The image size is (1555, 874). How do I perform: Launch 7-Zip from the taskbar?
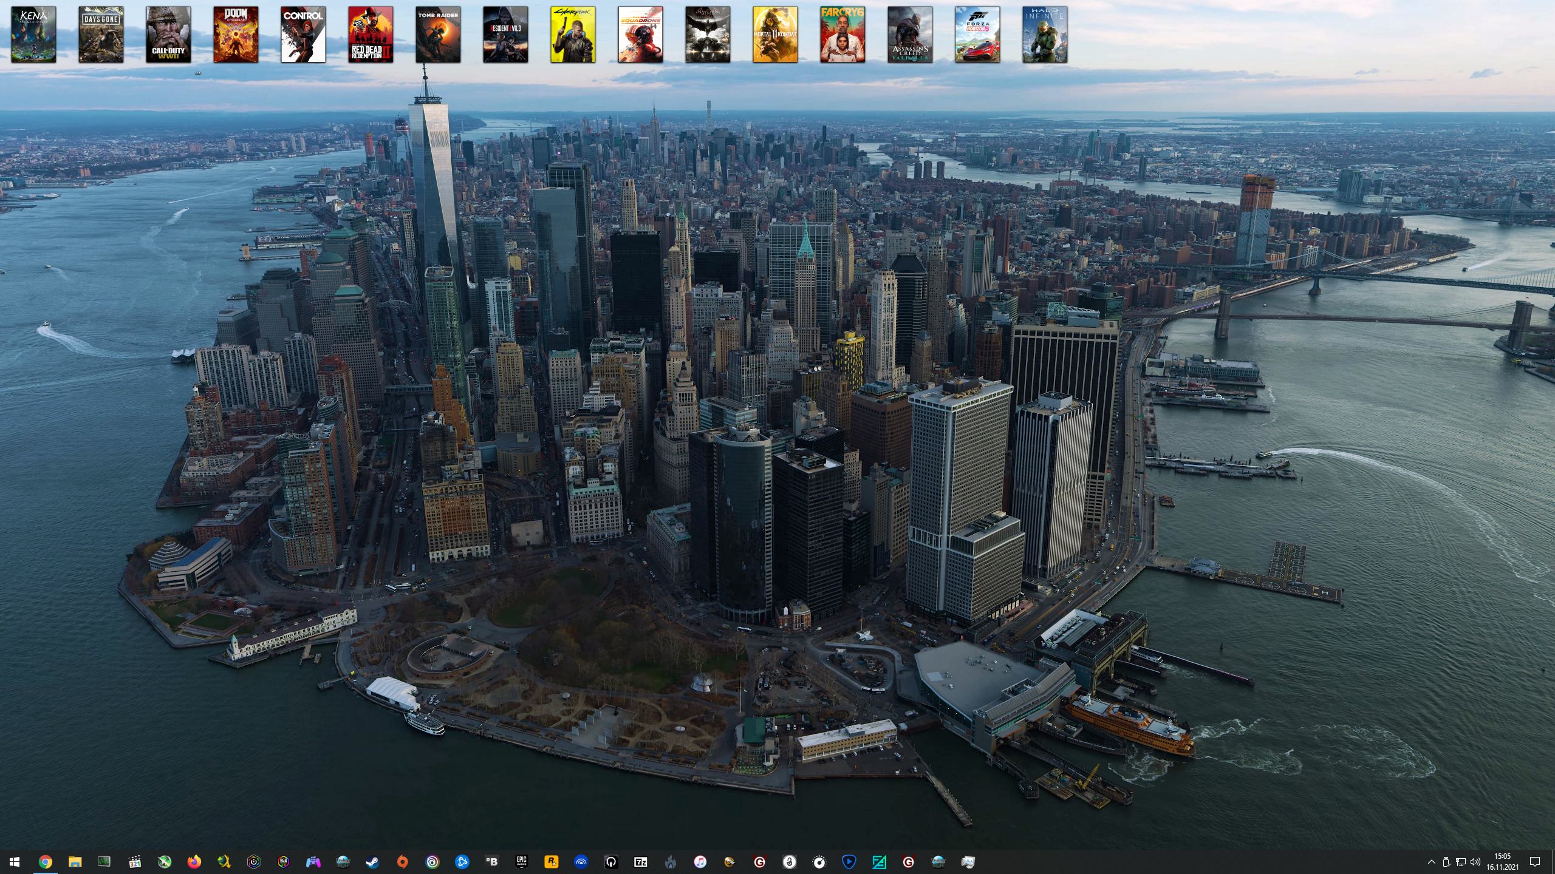pos(640,862)
